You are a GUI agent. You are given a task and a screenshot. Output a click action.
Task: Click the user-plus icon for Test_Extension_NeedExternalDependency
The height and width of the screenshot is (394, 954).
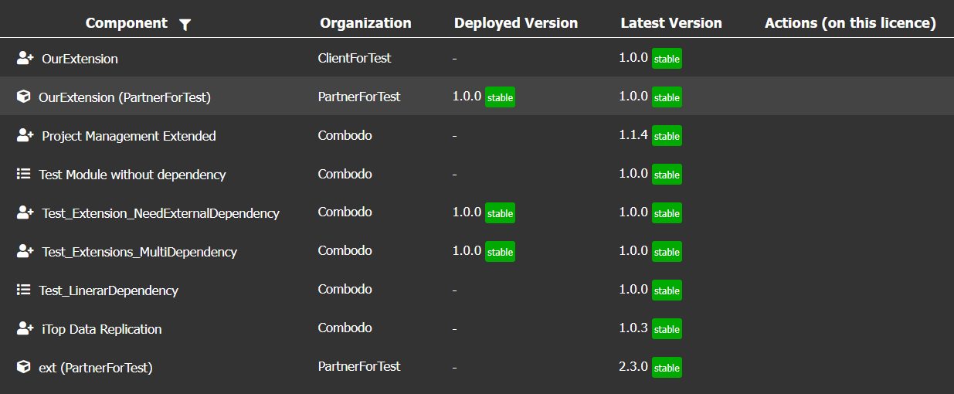click(x=25, y=212)
